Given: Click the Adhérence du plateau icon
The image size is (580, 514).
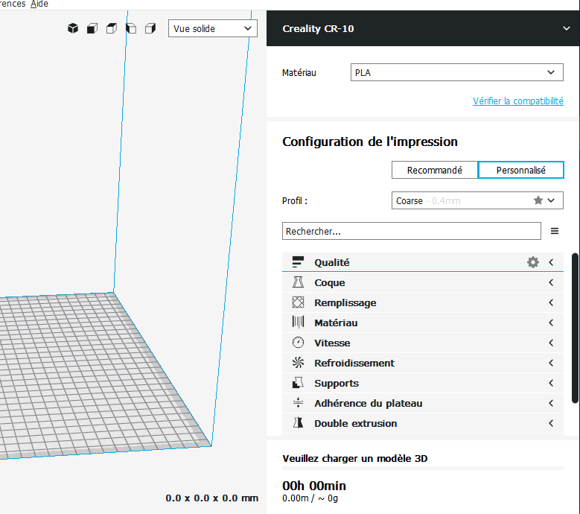Looking at the screenshot, I should click(x=298, y=402).
